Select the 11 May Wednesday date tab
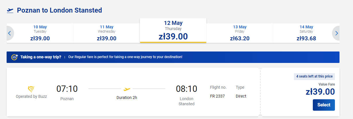This screenshot has width=353, height=119. pos(106,33)
